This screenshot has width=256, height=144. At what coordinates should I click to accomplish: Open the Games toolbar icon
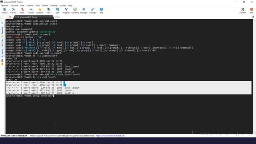tap(31, 10)
